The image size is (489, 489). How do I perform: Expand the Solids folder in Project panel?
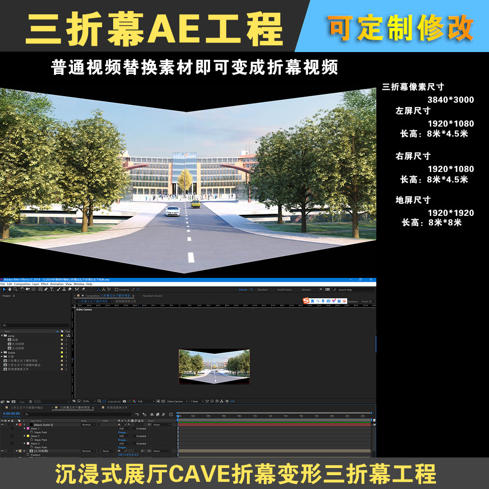[x=2, y=352]
